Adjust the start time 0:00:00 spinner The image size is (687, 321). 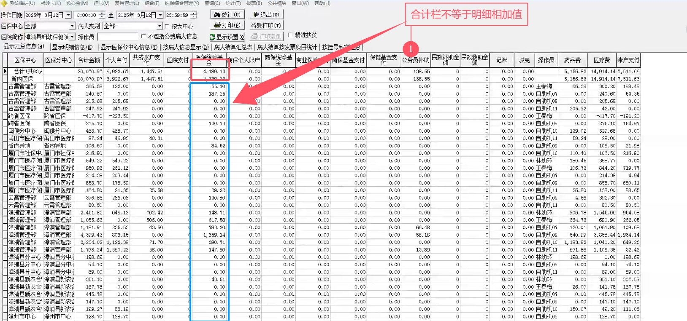[102, 15]
